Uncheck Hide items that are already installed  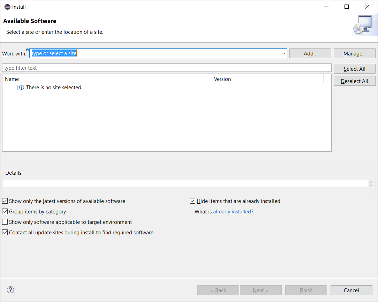pyautogui.click(x=192, y=201)
